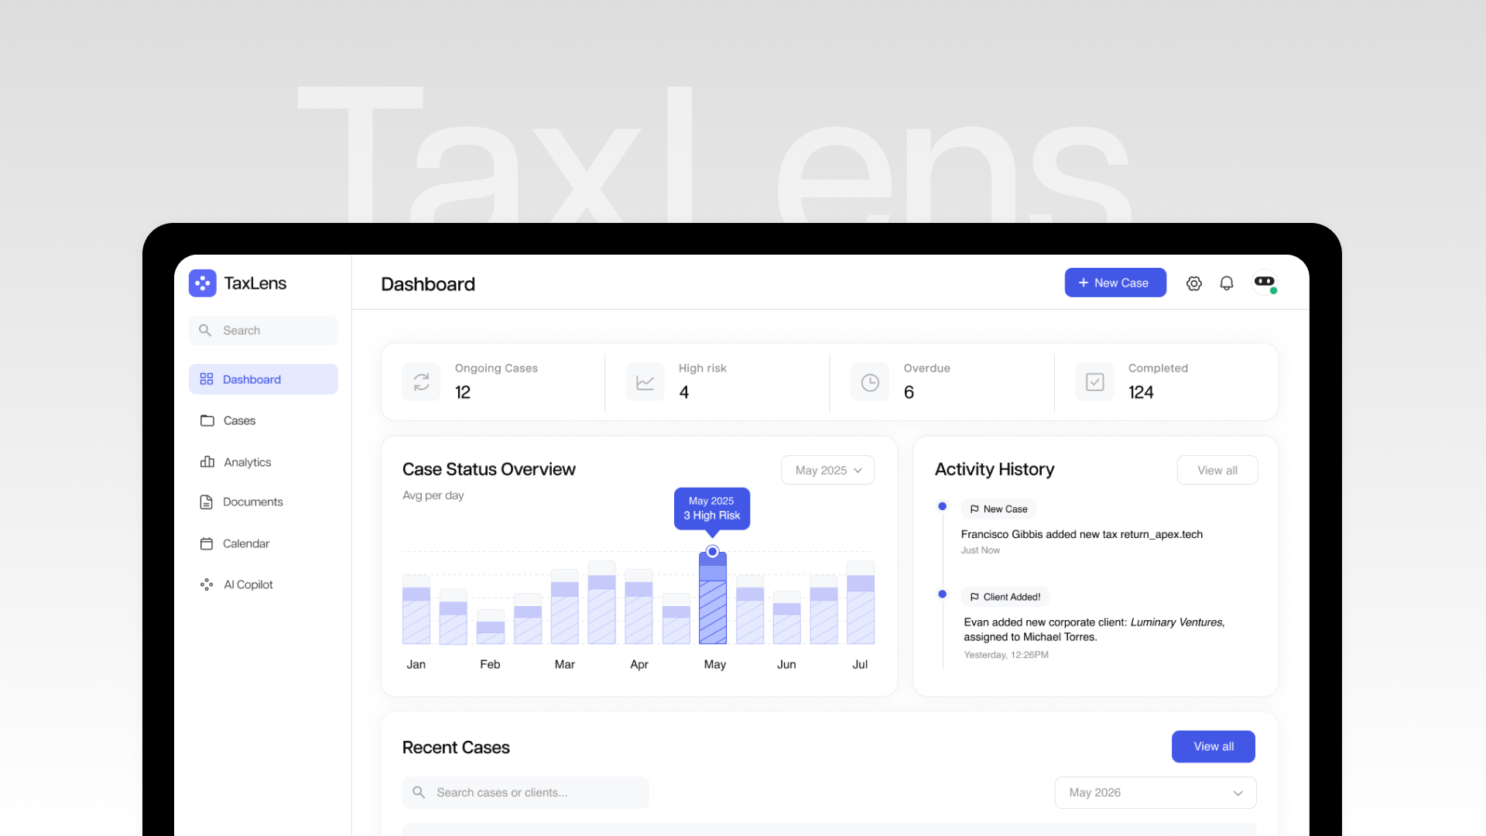View all Recent Cases

tap(1214, 746)
